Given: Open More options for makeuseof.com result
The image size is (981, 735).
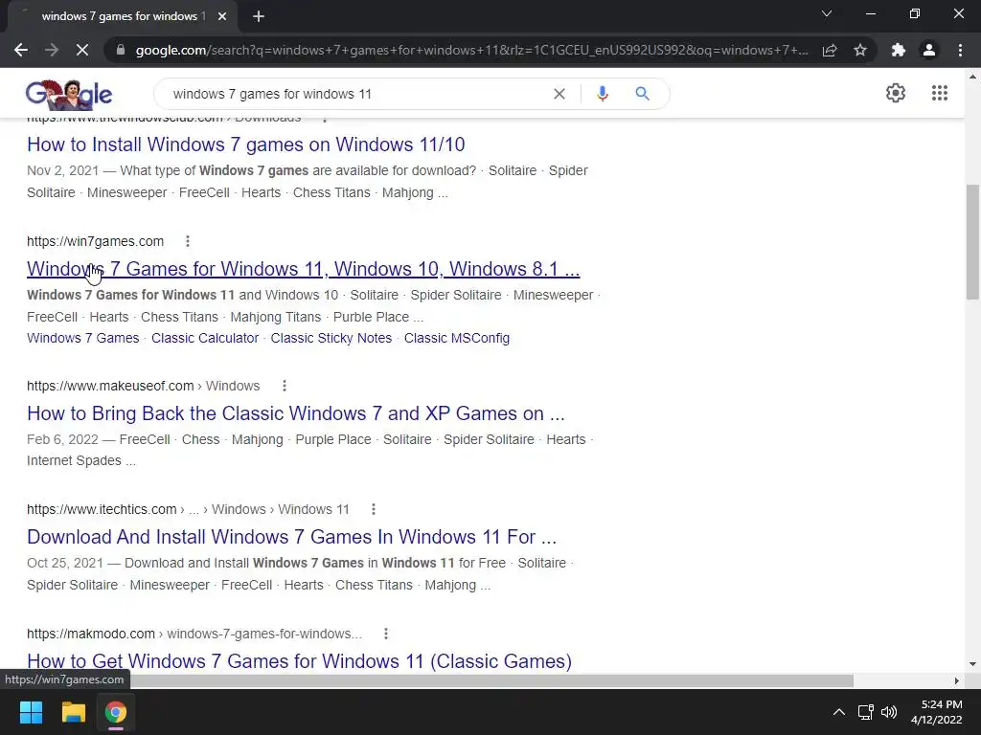Looking at the screenshot, I should pos(284,387).
